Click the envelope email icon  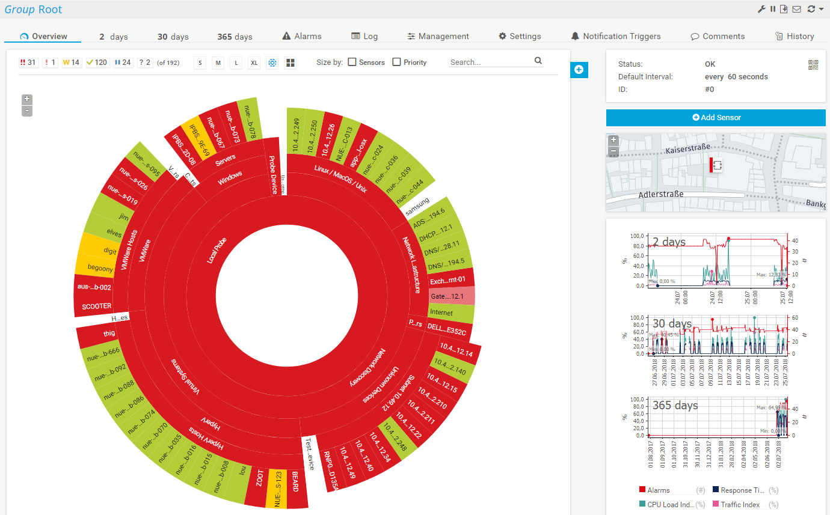pyautogui.click(x=796, y=9)
